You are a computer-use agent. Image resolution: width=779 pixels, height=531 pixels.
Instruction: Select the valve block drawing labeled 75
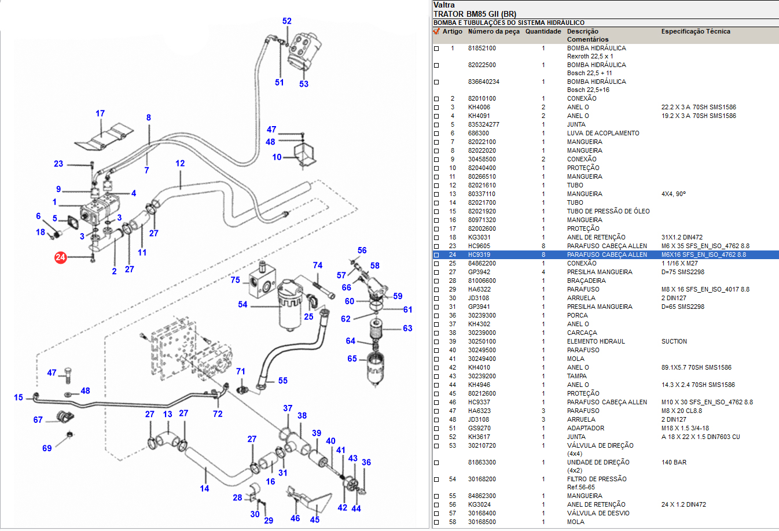[262, 280]
